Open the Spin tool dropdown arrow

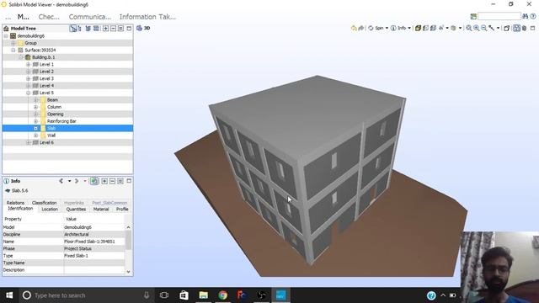point(387,28)
